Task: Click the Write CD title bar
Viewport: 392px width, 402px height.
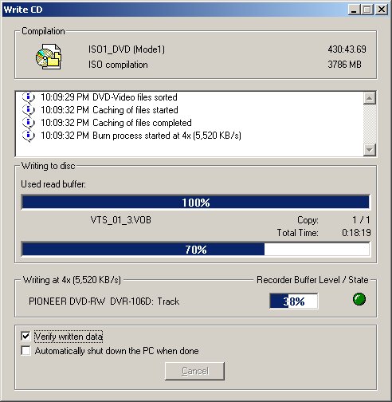Action: pyautogui.click(x=173, y=10)
